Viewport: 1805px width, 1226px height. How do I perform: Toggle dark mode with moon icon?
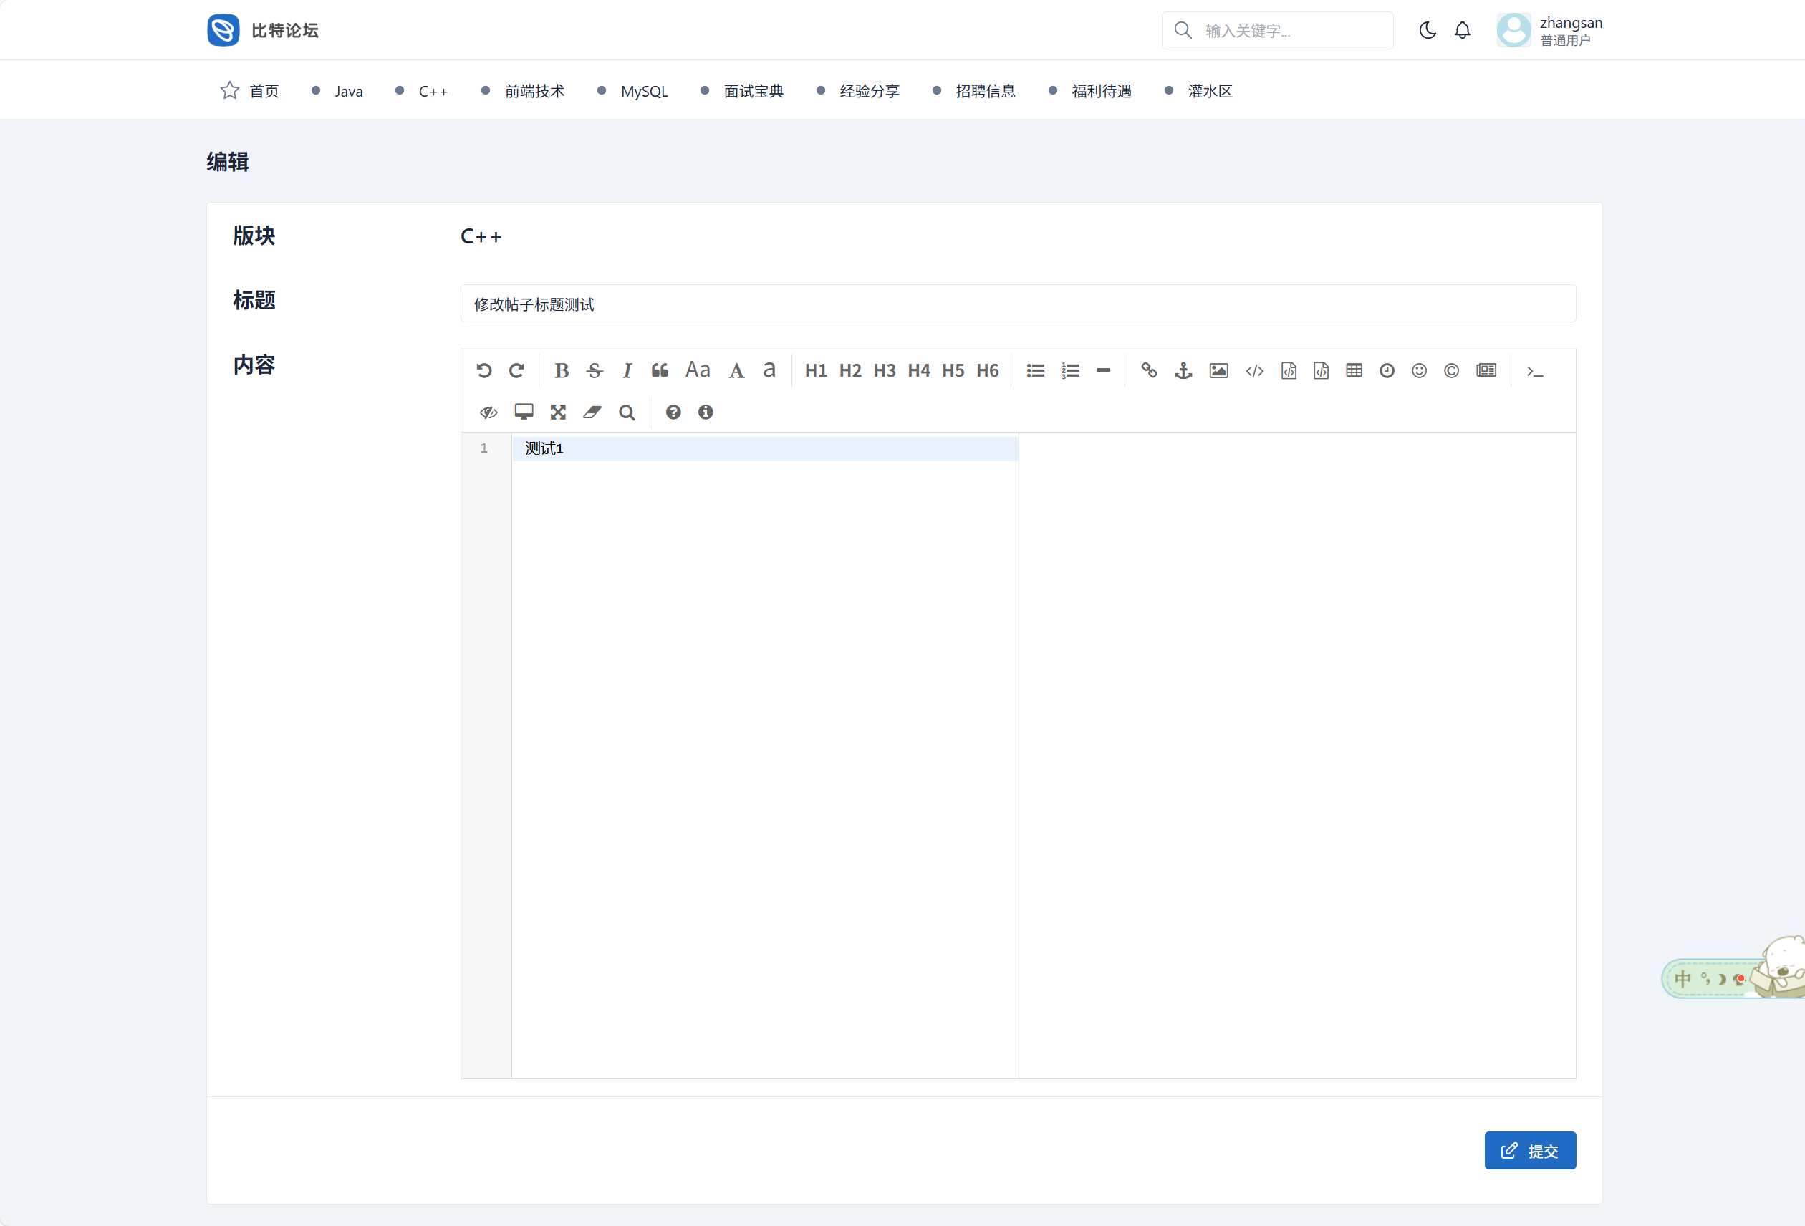pos(1427,30)
